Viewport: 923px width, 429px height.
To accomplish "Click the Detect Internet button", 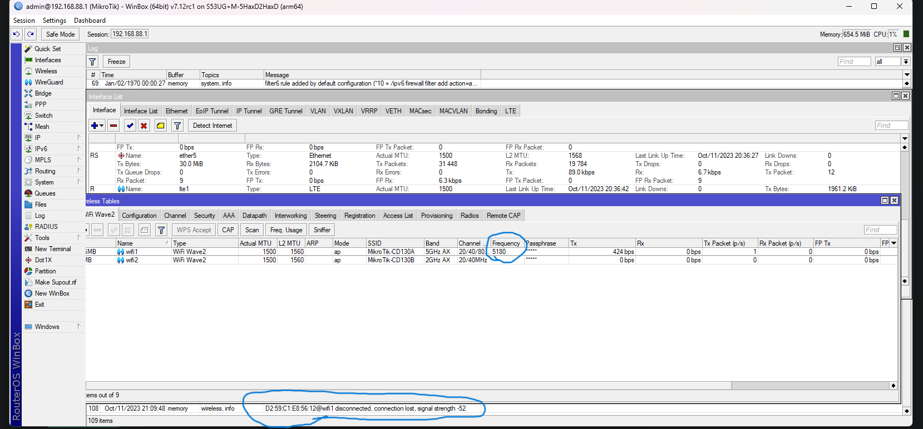I will (x=213, y=126).
